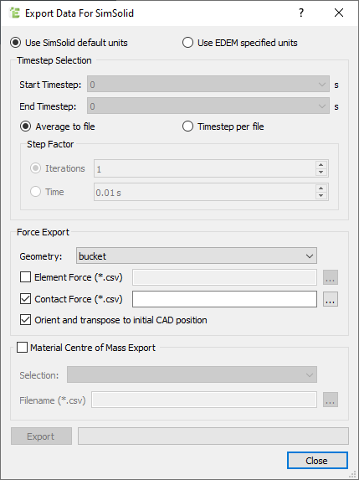Viewport: 359px width, 480px height.
Task: Select Use EDEM specified units
Action: (239, 43)
